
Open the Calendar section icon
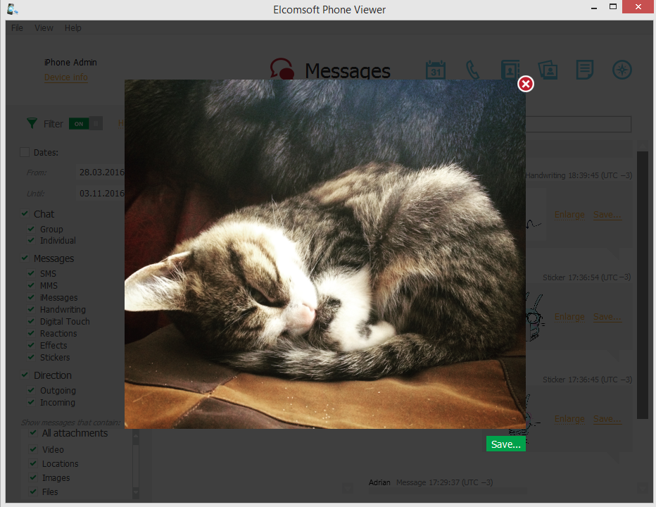(x=436, y=70)
